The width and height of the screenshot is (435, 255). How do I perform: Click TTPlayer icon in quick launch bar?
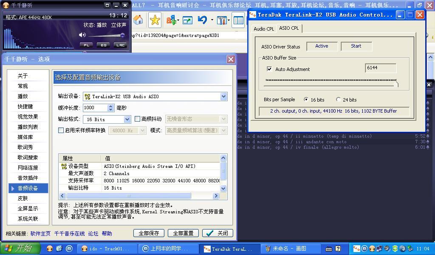tap(50, 248)
